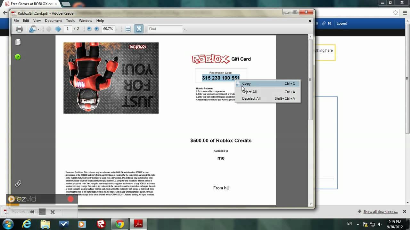This screenshot has height=230, width=410.
Task: Click the page number field
Action: 68,29
